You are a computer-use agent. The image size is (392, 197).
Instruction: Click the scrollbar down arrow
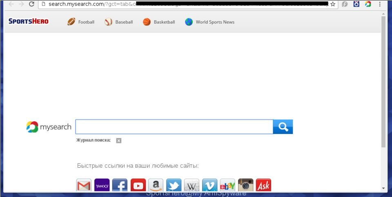click(x=383, y=188)
